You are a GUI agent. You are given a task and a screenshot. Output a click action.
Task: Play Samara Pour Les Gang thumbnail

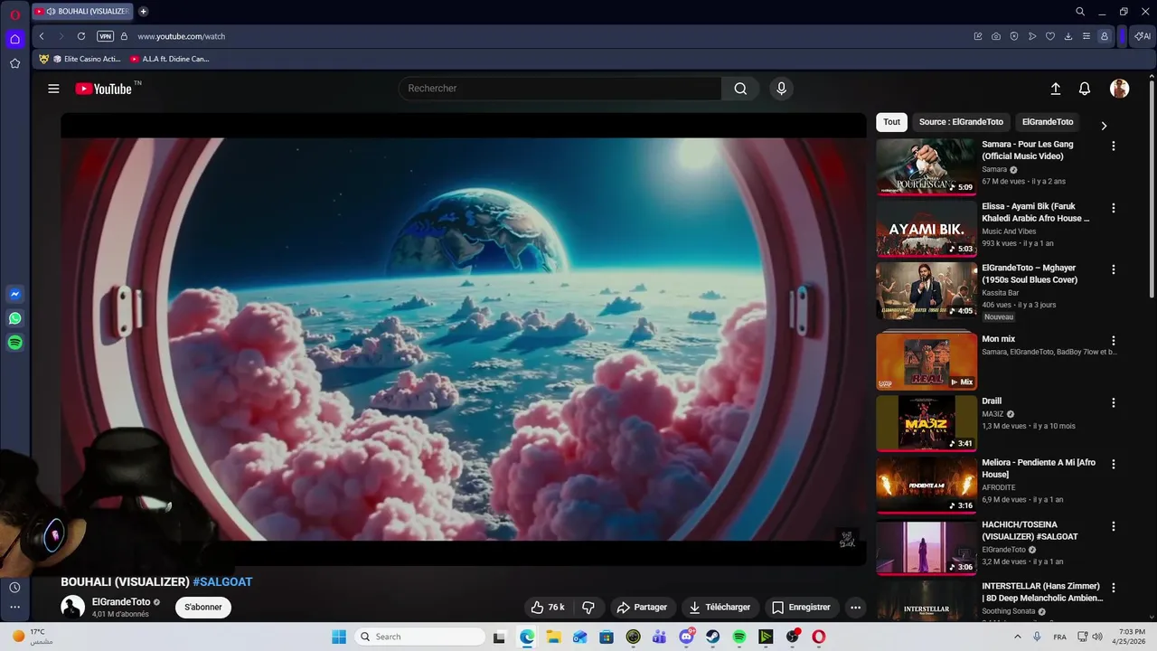pyautogui.click(x=927, y=166)
